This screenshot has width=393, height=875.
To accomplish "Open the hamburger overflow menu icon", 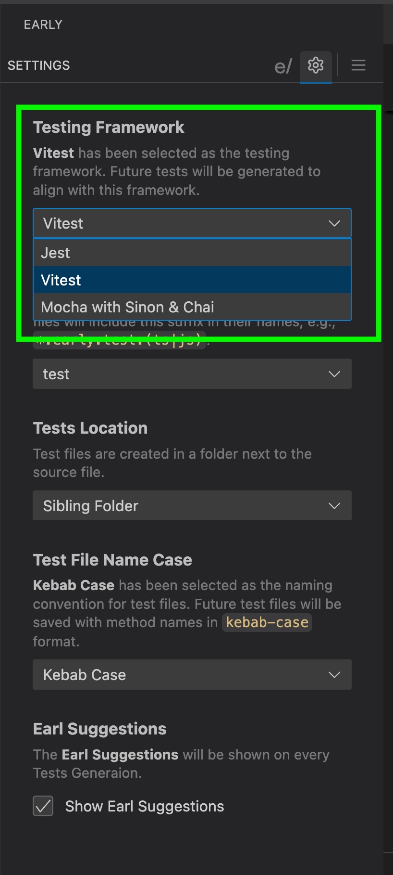I will 358,65.
